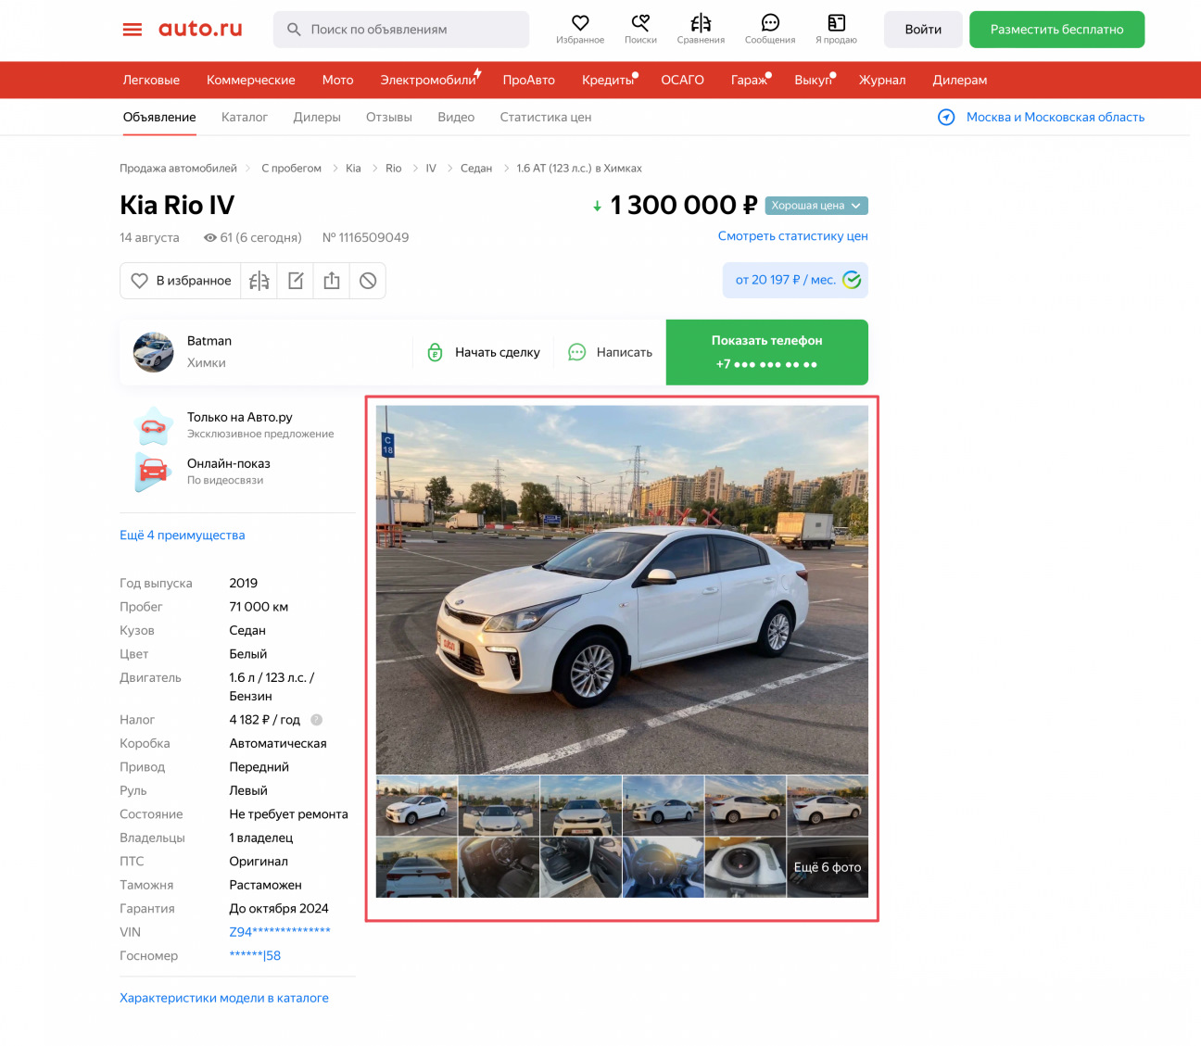Click the tax help question icon
The image size is (1201, 1046).
pos(316,720)
